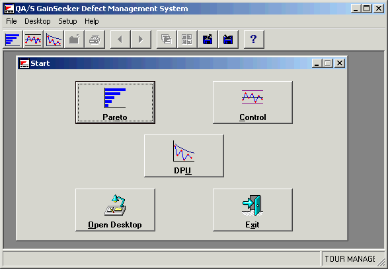Open the File menu
The height and width of the screenshot is (269, 388).
point(11,21)
